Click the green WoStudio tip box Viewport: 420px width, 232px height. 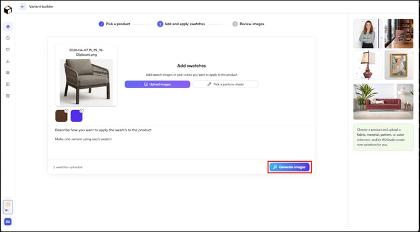[383, 137]
